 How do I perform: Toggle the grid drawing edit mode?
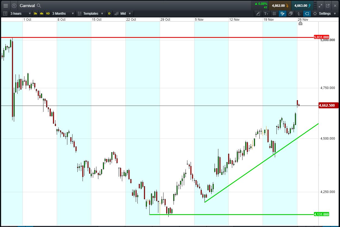tap(282, 14)
